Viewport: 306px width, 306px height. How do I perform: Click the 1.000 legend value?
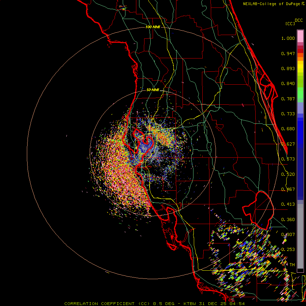(288, 38)
